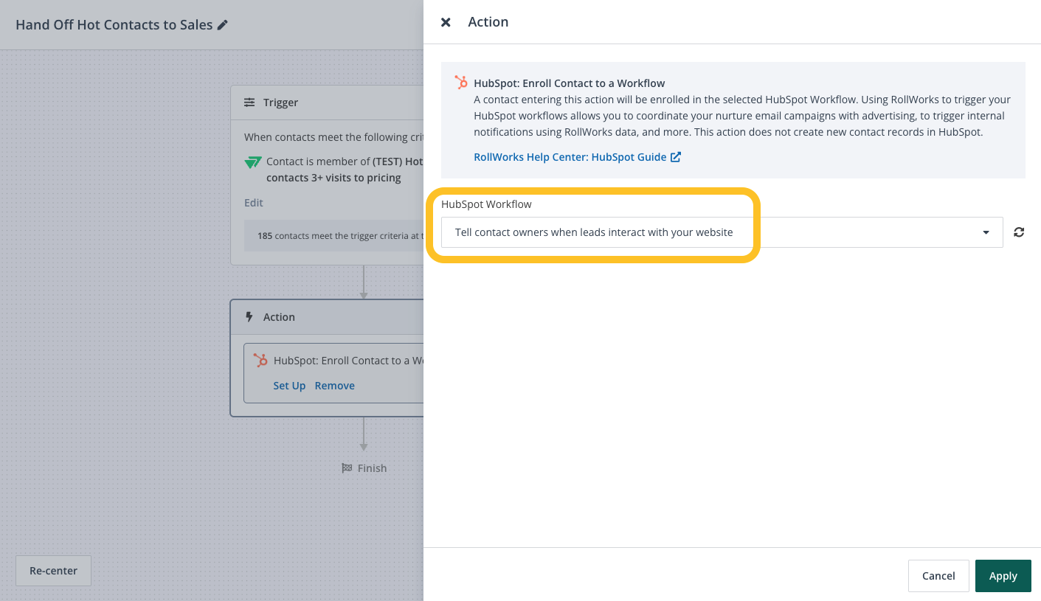The width and height of the screenshot is (1041, 601).
Task: Click the 'HubSpot Workflow' field label
Action: click(x=486, y=204)
